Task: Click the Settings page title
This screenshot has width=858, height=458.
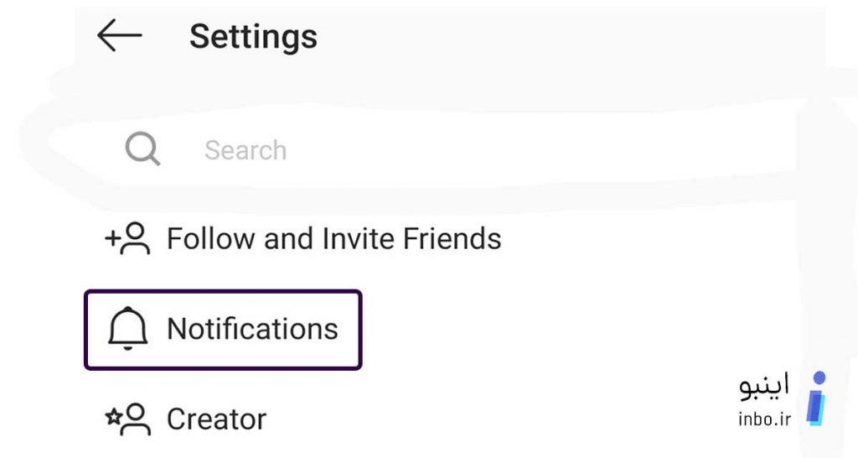Action: [253, 37]
